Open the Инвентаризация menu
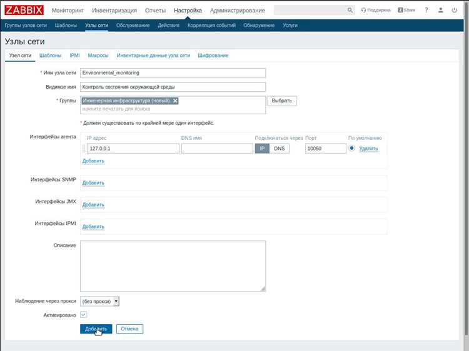Screen dimensions: 469x351 click(114, 11)
